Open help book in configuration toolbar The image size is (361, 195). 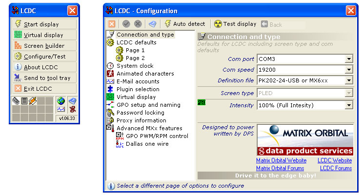coord(152,24)
